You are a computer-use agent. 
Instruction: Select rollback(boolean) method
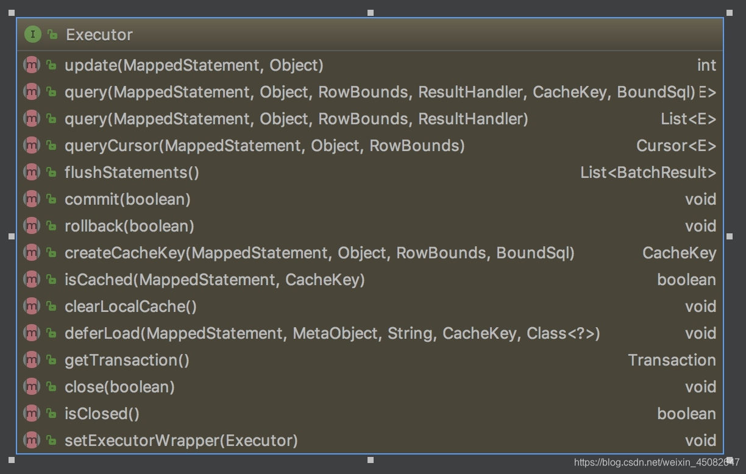tap(129, 226)
